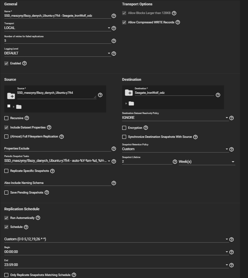
Task: Open Snapshot Retention Policy Custom dropdown
Action: (x=175, y=149)
